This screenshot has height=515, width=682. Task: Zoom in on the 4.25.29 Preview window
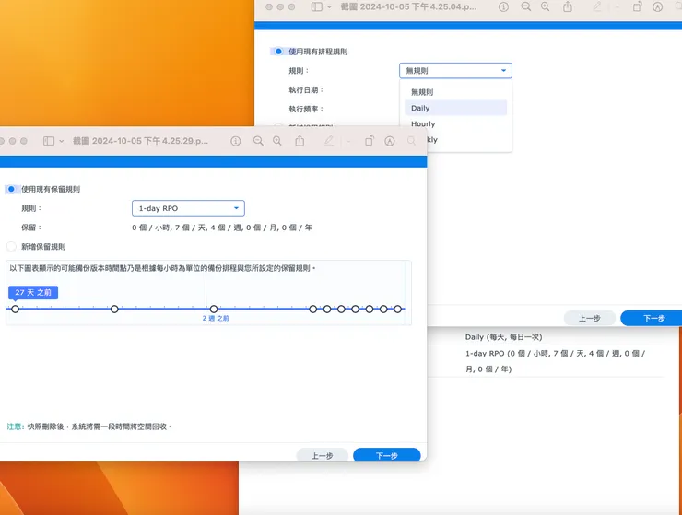(277, 141)
